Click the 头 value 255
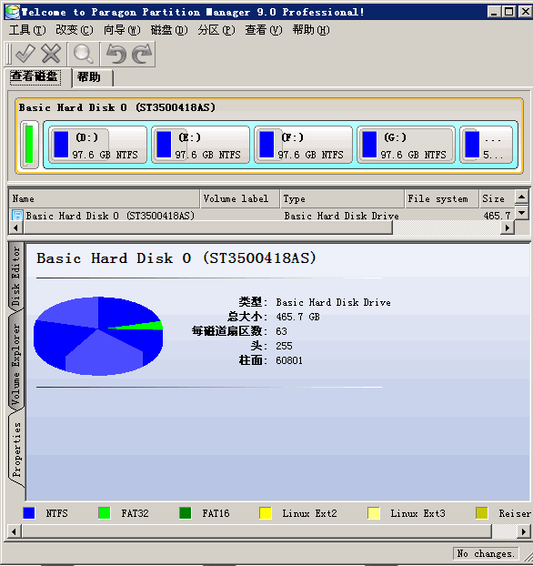This screenshot has width=533, height=566. tap(284, 346)
